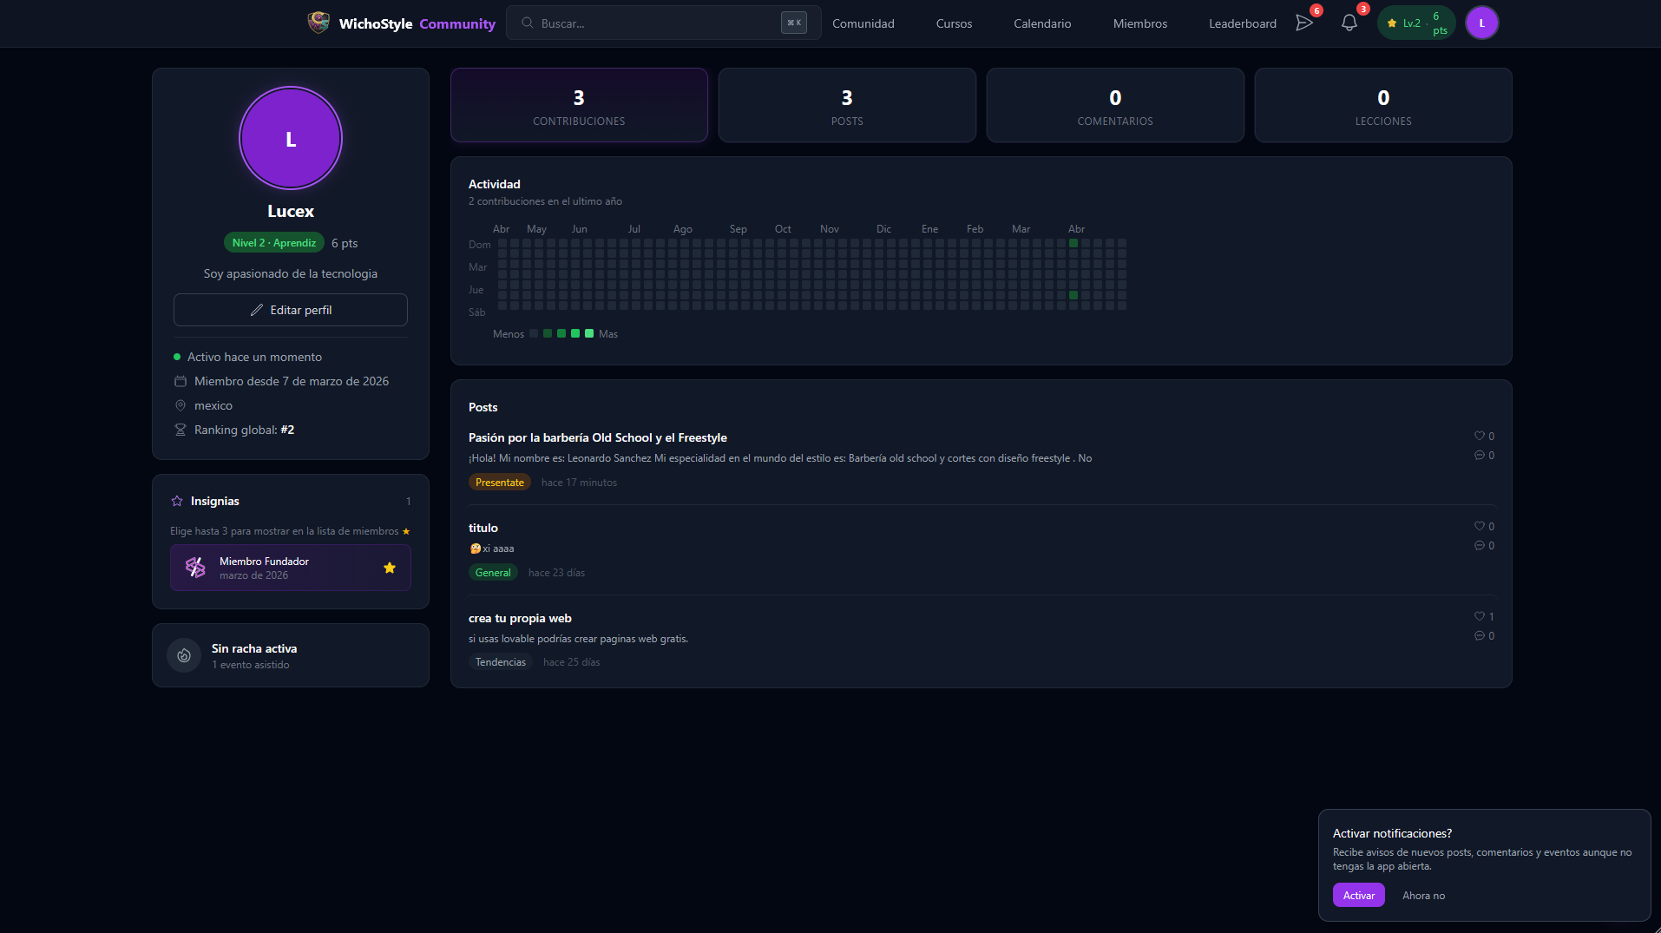Open the notifications bell icon
This screenshot has height=933, width=1661.
tap(1349, 23)
